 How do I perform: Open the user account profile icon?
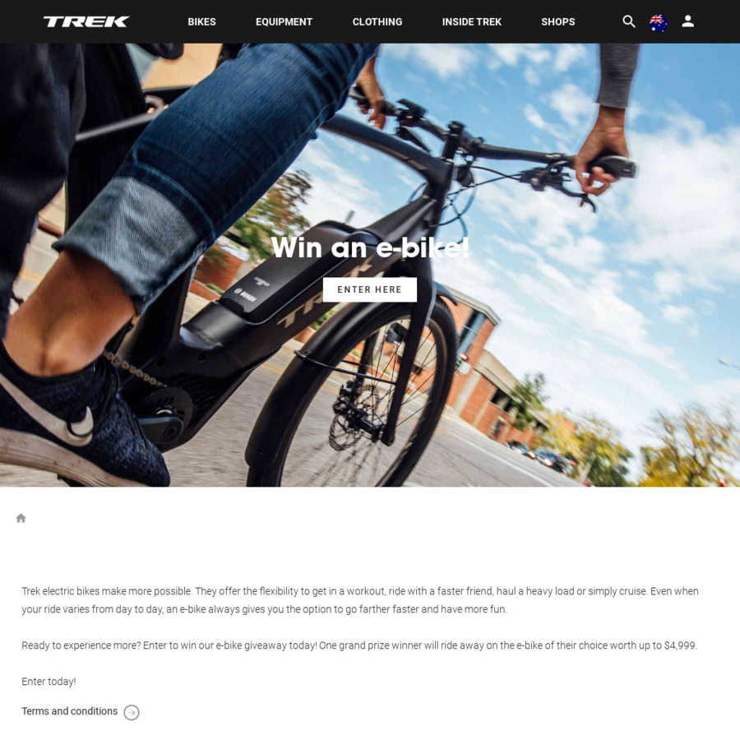click(687, 21)
